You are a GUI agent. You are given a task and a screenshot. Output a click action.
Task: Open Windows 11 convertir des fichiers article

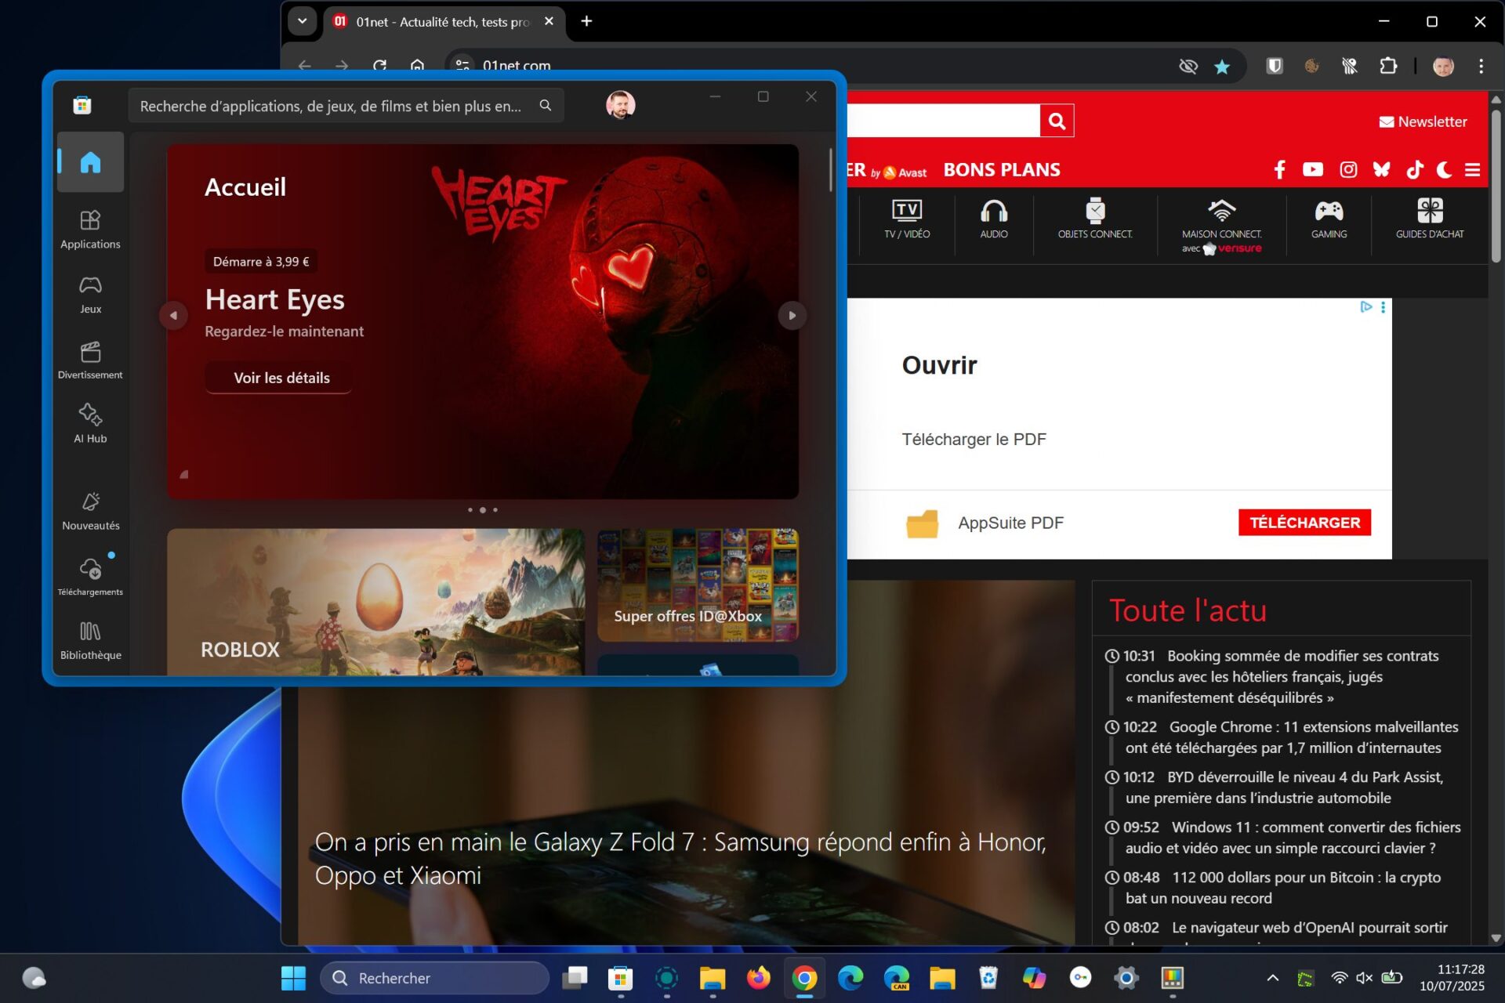[1283, 838]
